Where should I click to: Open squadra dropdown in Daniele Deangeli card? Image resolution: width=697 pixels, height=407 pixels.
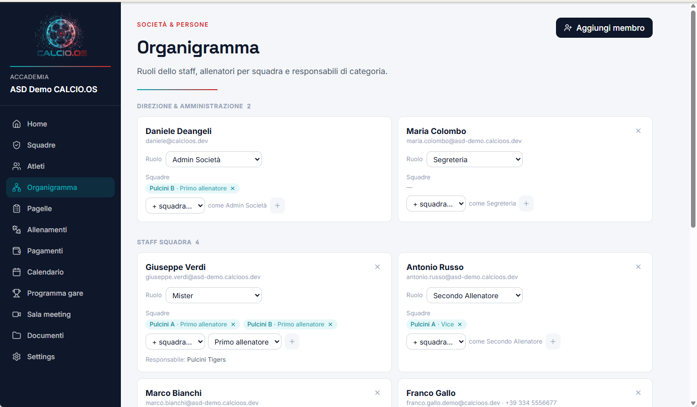(x=175, y=206)
